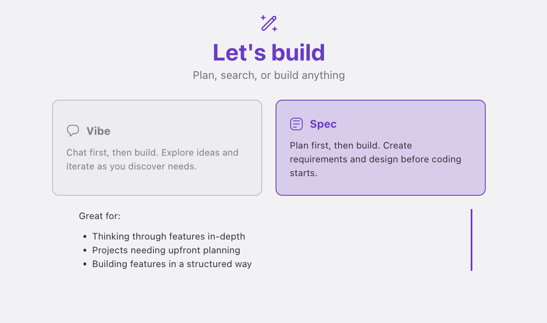Click "Building features in a structured way" bullet
The height and width of the screenshot is (323, 547).
172,264
